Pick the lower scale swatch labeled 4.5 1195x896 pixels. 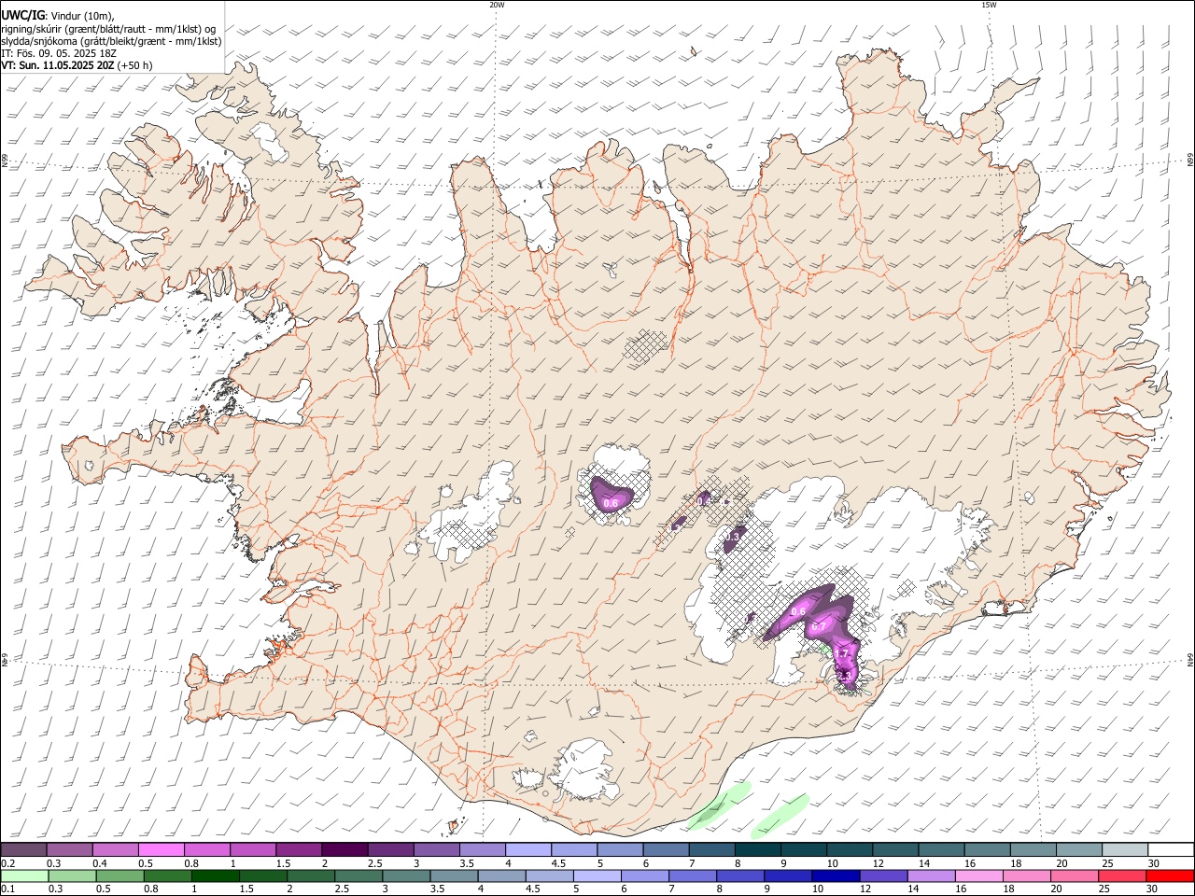(x=550, y=875)
